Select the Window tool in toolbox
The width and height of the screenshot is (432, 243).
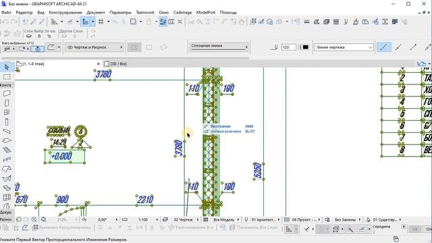tap(7, 113)
